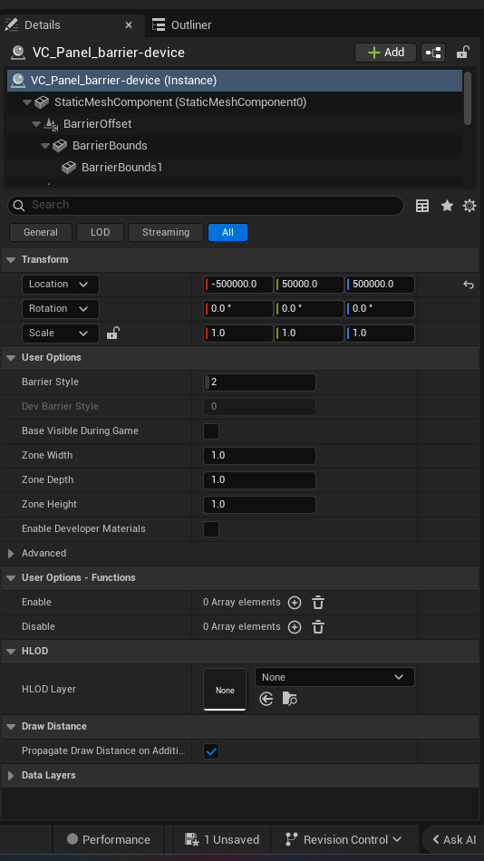
Task: Open the Location type dropdown
Action: (x=61, y=285)
